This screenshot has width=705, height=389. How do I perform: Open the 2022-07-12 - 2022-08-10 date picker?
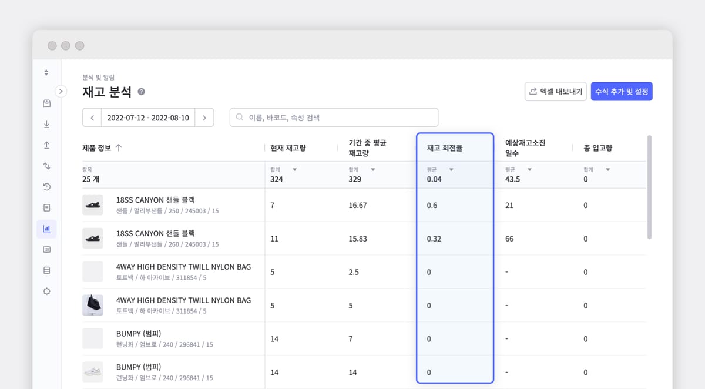[148, 118]
